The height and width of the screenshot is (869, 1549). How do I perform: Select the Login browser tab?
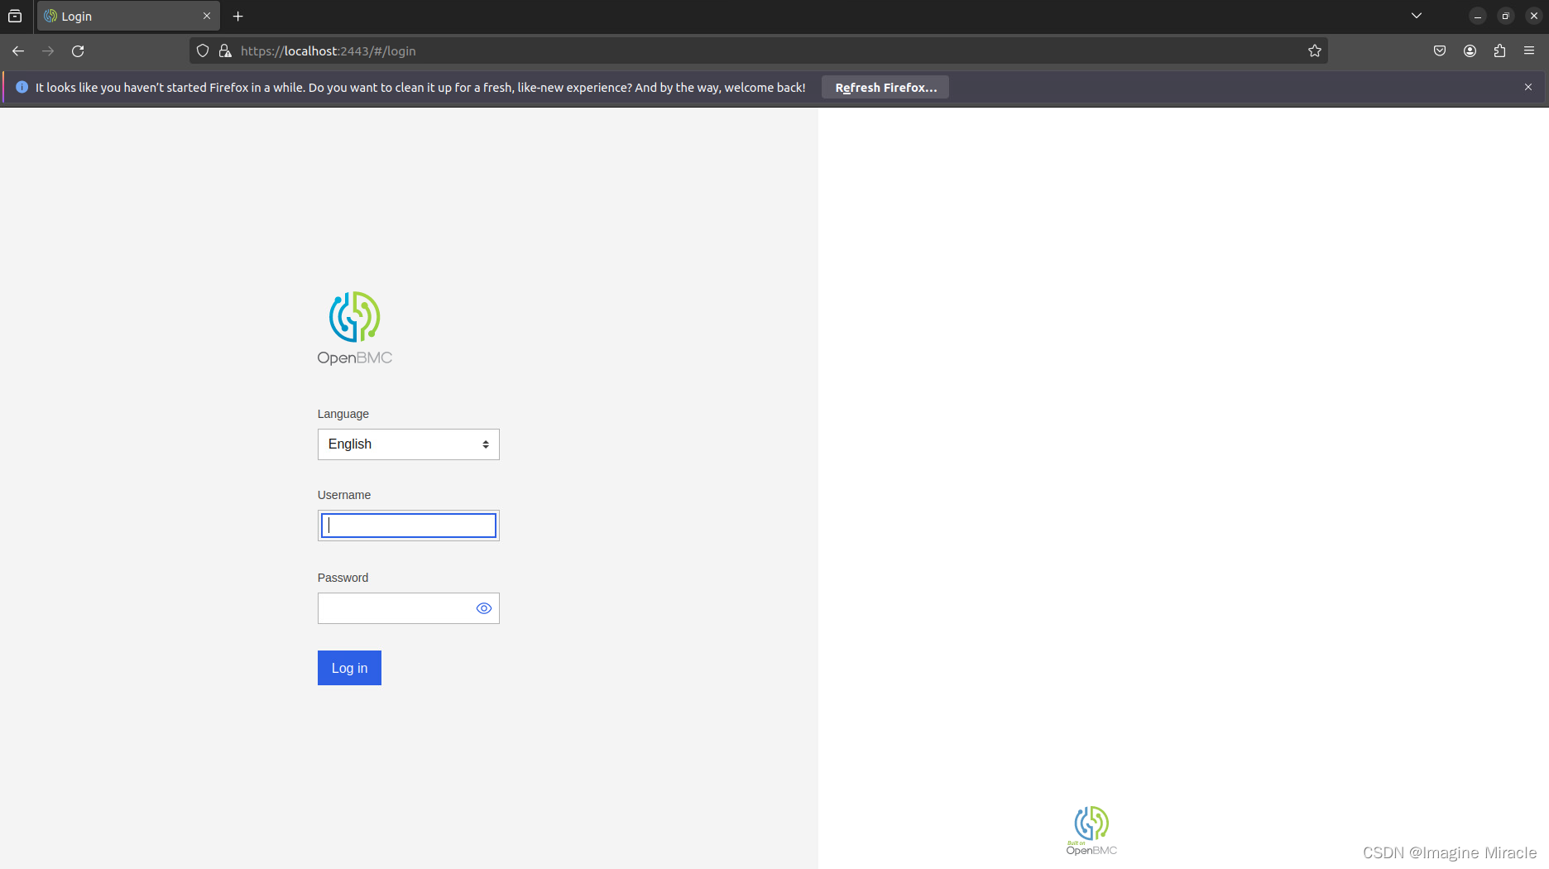tap(116, 16)
